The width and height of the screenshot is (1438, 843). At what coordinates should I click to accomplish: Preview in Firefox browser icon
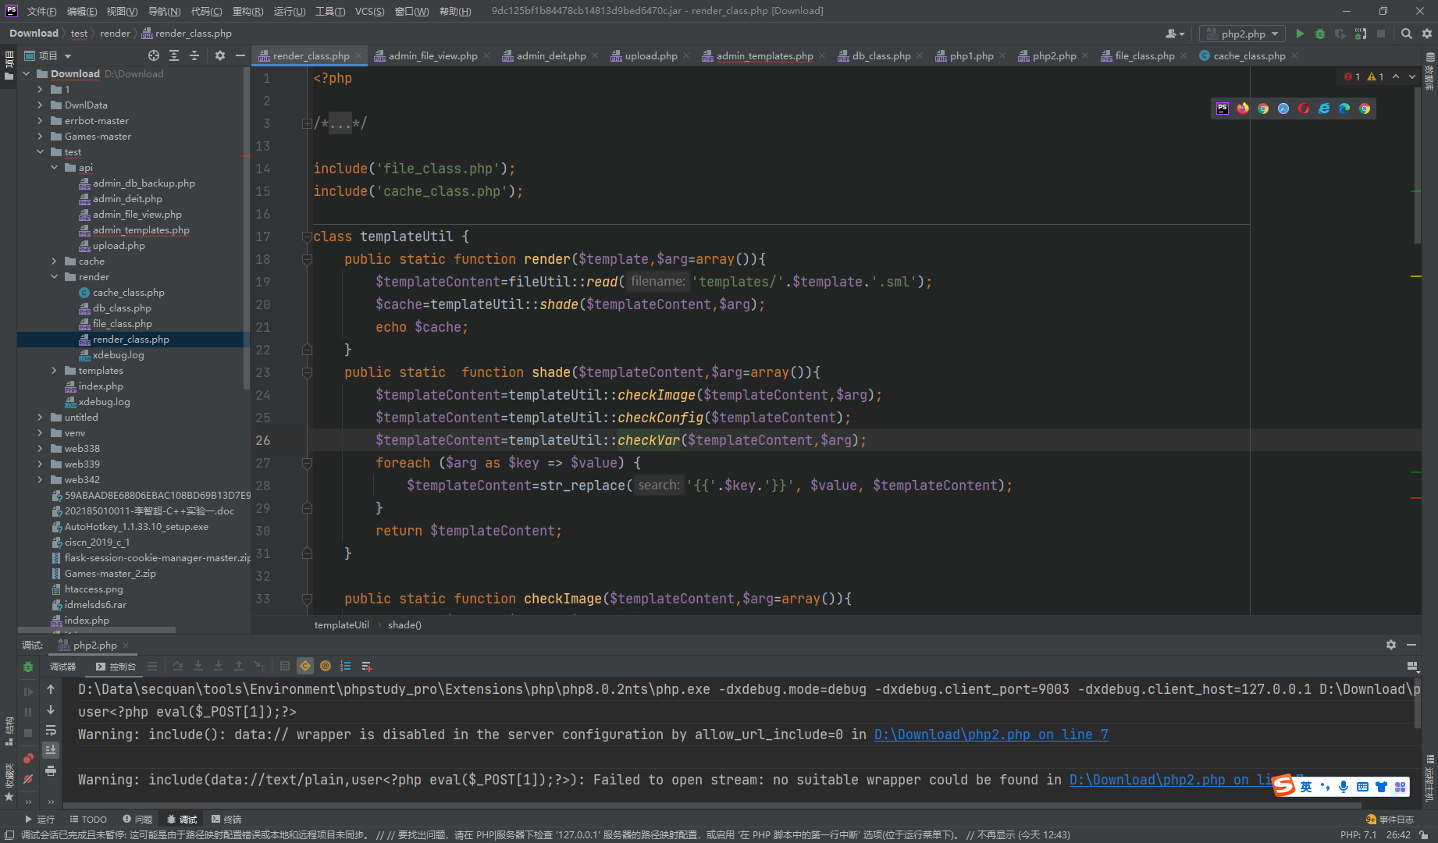[x=1243, y=108]
